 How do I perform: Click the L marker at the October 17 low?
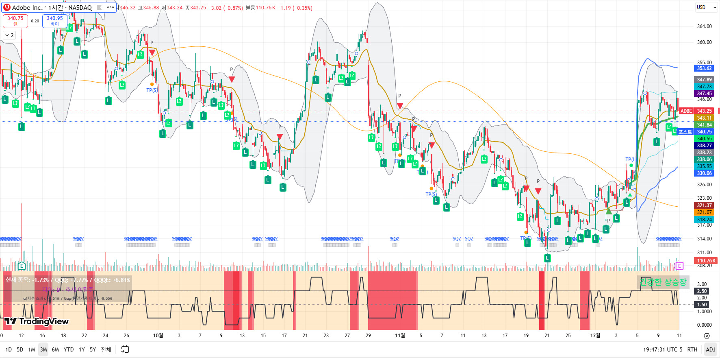[x=283, y=187]
